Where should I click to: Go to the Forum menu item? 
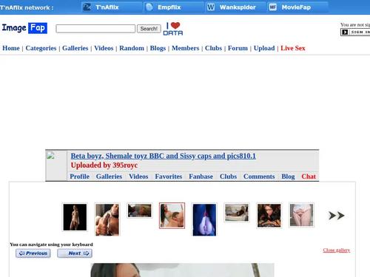[238, 48]
